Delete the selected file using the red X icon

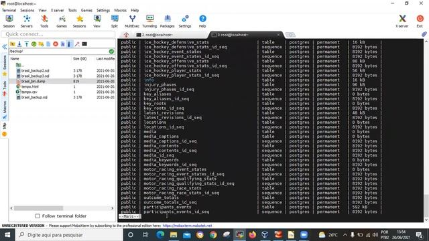click(56, 44)
